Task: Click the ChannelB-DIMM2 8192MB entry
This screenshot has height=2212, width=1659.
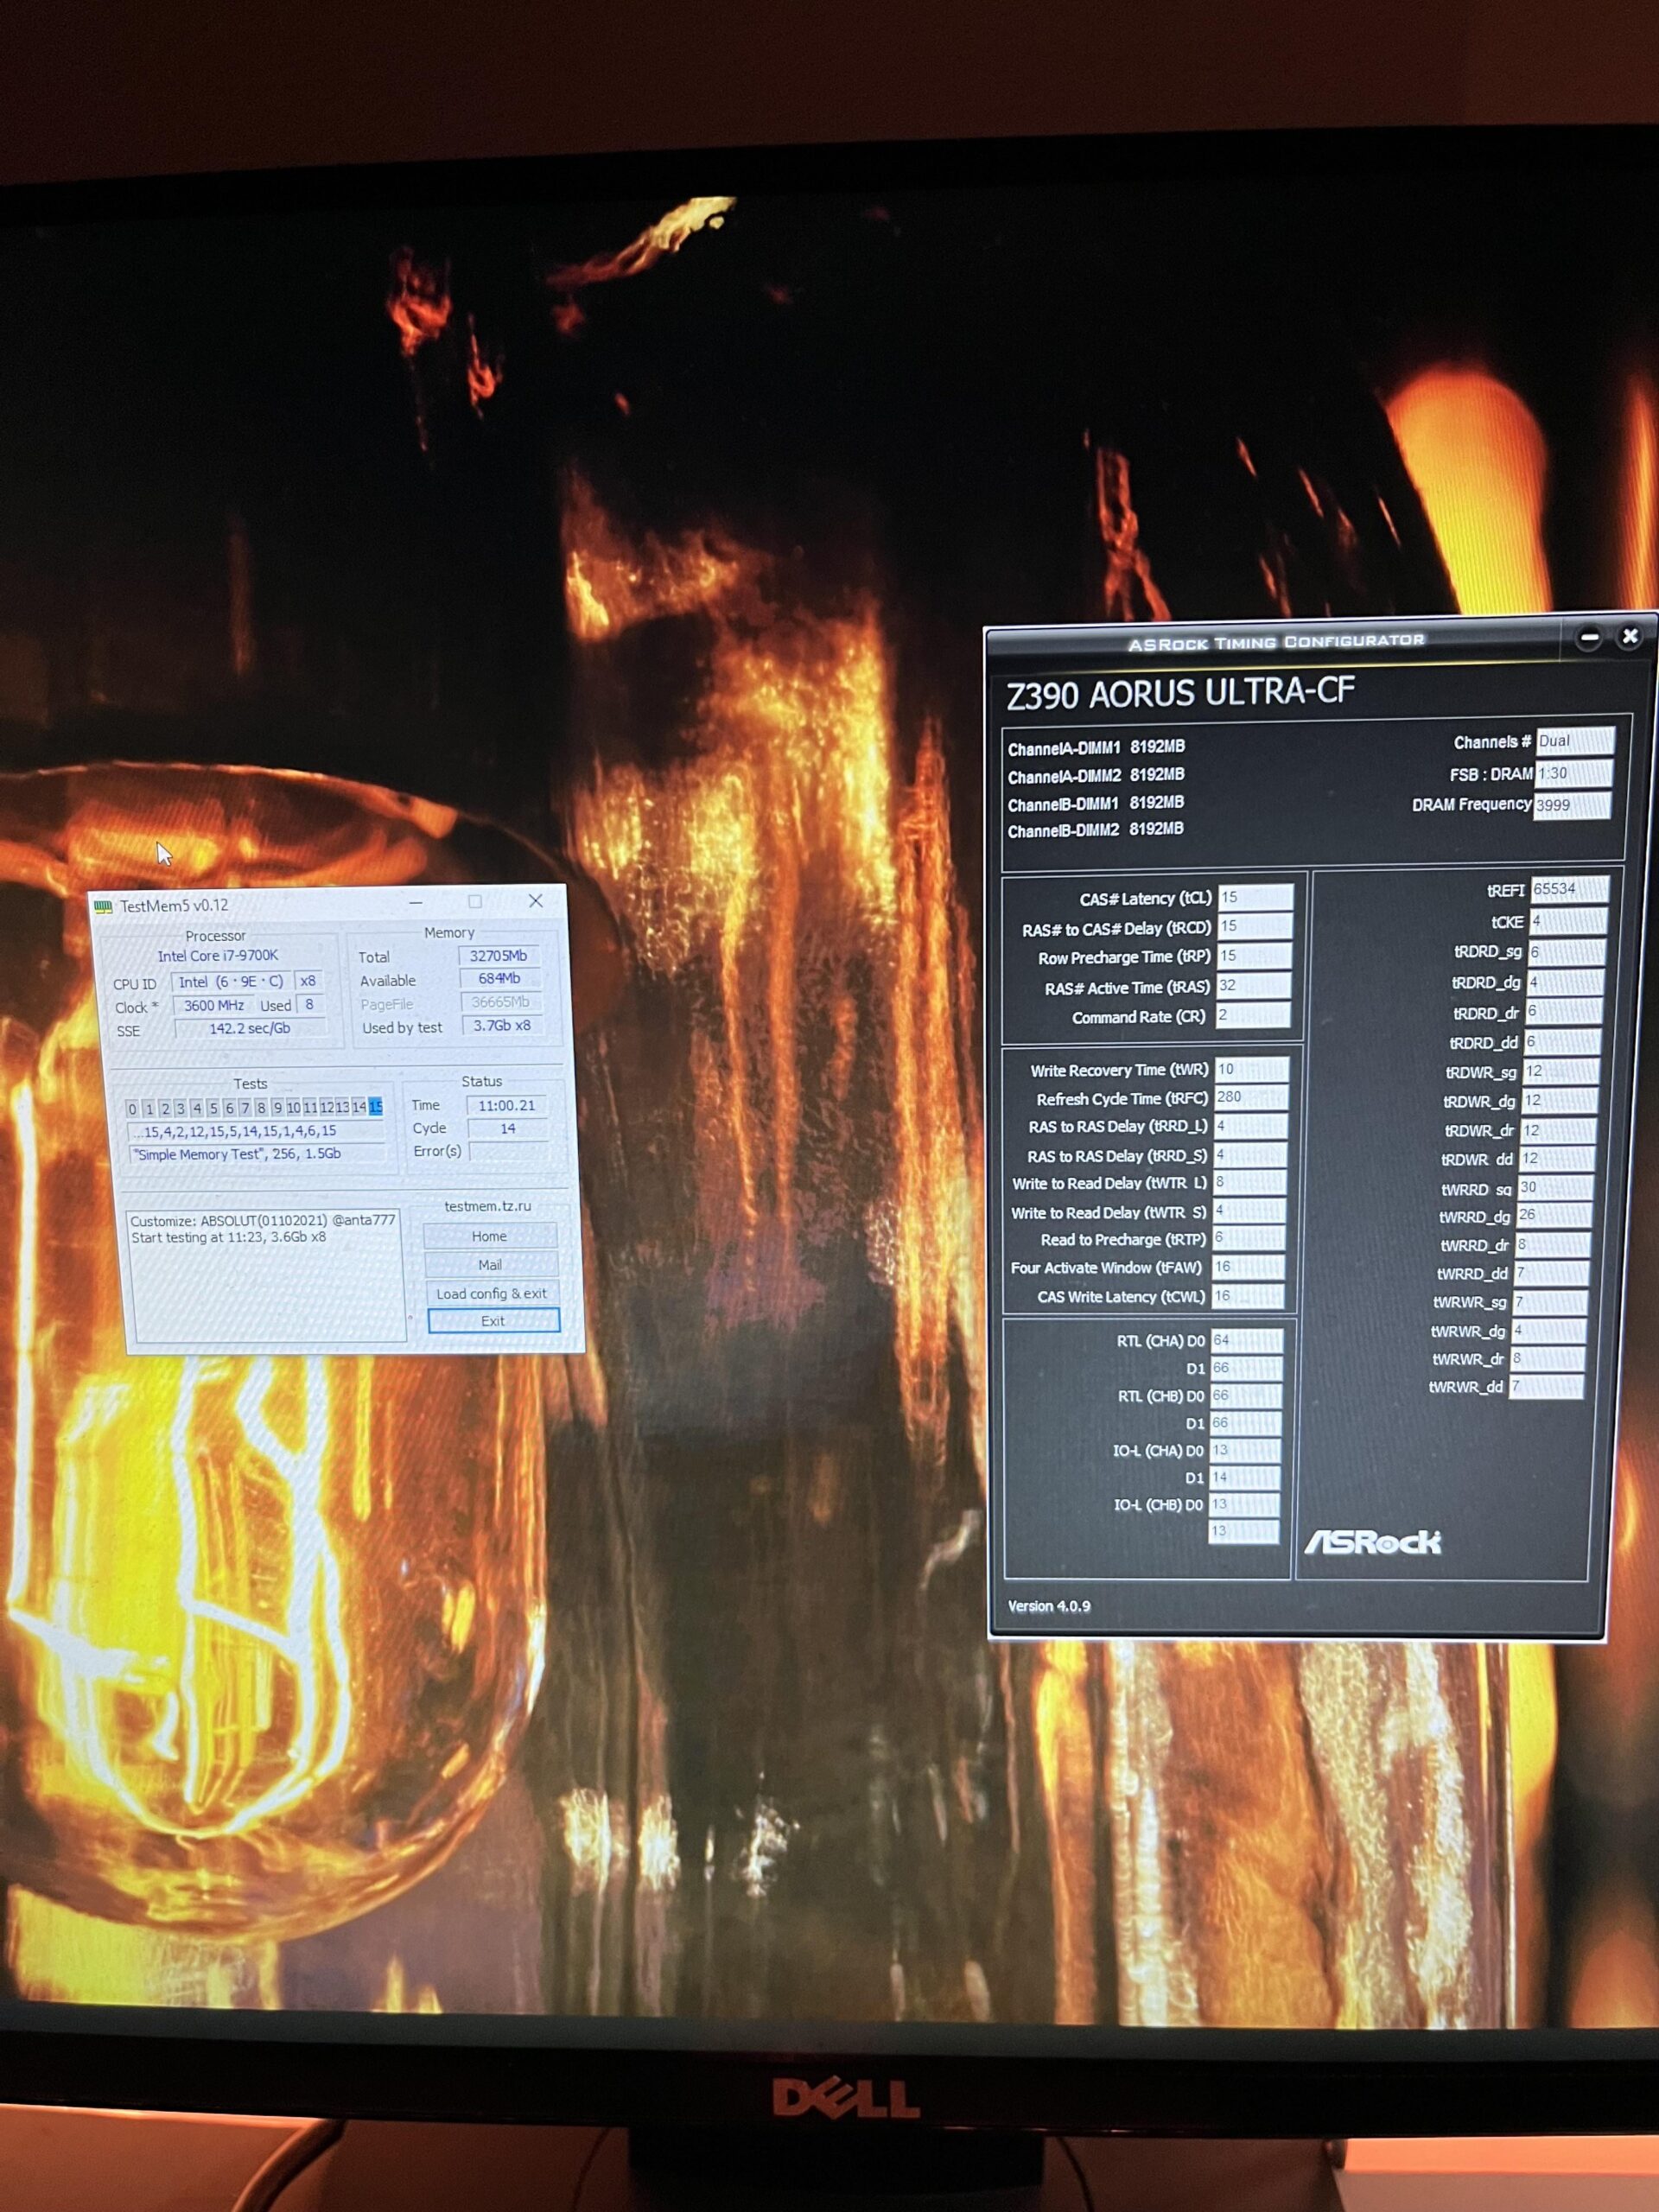Action: (1095, 830)
